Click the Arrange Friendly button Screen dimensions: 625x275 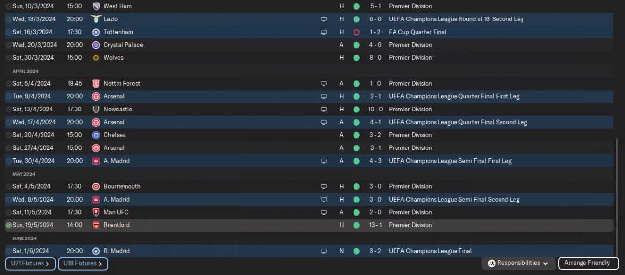(x=588, y=263)
